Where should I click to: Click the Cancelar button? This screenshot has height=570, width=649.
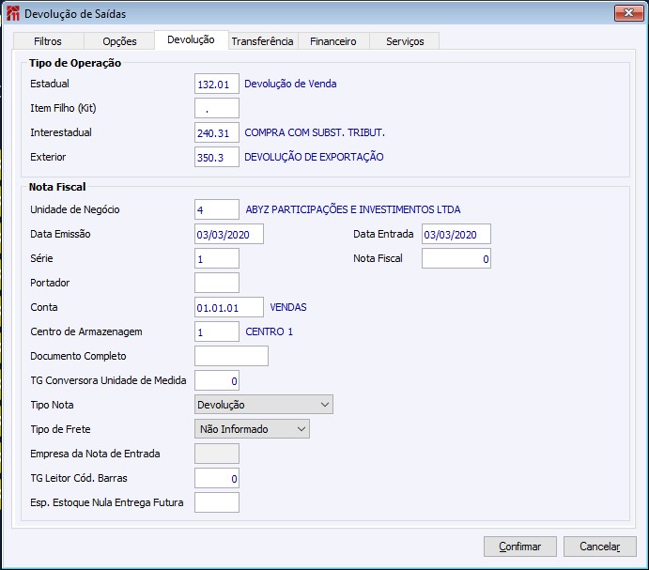click(600, 547)
